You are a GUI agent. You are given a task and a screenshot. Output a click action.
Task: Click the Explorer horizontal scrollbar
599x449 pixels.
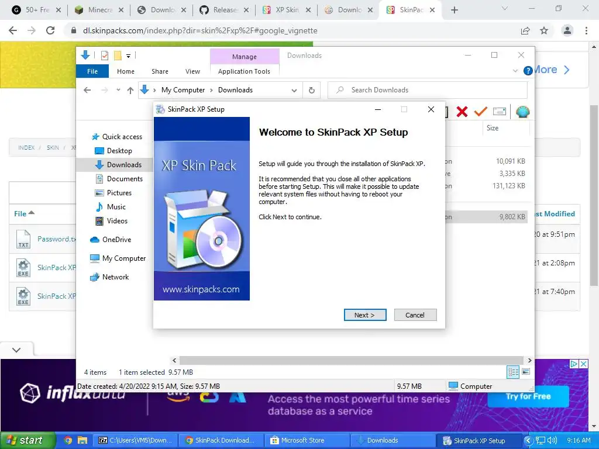point(351,360)
